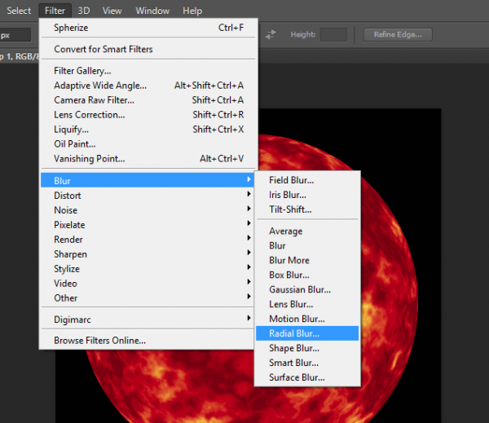Screen dimensions: 489x423
Task: Open Filter Gallery
Action: [149, 71]
